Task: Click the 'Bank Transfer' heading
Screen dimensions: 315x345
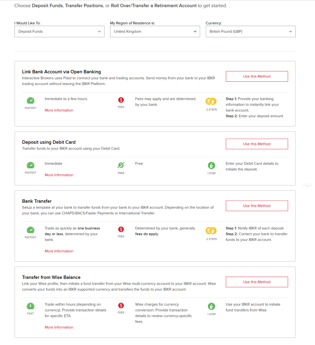Action: click(37, 201)
